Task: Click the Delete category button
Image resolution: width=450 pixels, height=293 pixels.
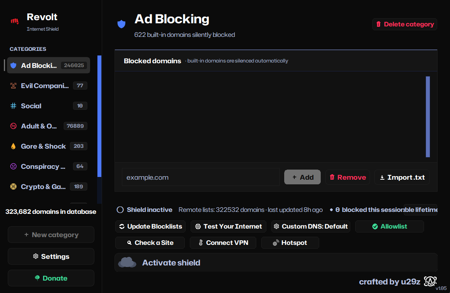Action: coord(405,24)
